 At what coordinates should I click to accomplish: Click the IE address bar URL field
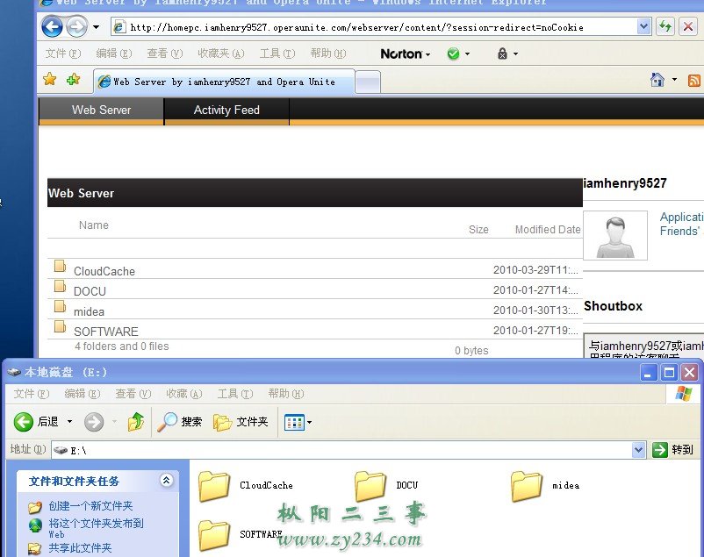click(374, 27)
